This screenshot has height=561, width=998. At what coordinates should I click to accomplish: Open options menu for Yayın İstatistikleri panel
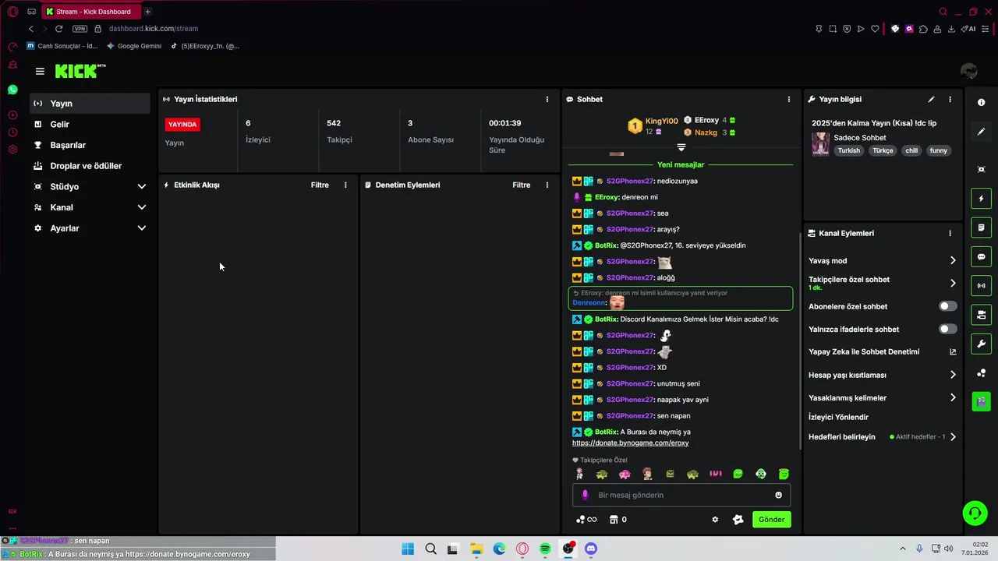point(547,99)
